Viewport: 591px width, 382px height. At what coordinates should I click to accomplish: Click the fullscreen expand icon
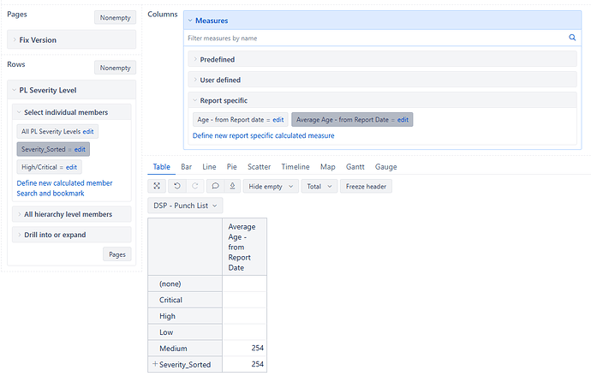[157, 186]
